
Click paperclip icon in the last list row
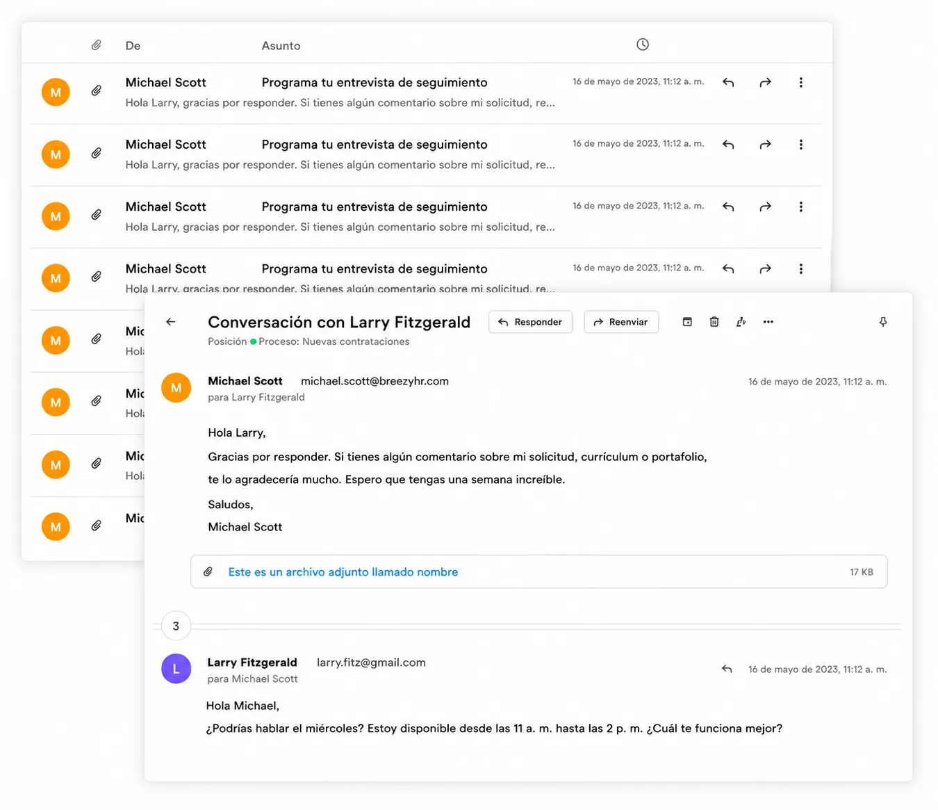click(x=97, y=526)
